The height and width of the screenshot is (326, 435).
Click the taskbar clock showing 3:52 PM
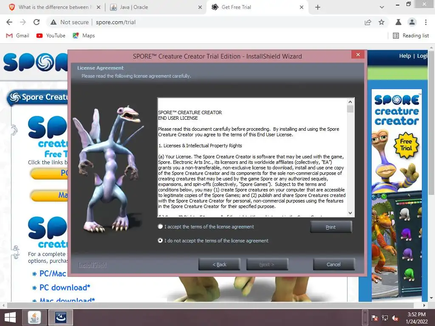416,318
